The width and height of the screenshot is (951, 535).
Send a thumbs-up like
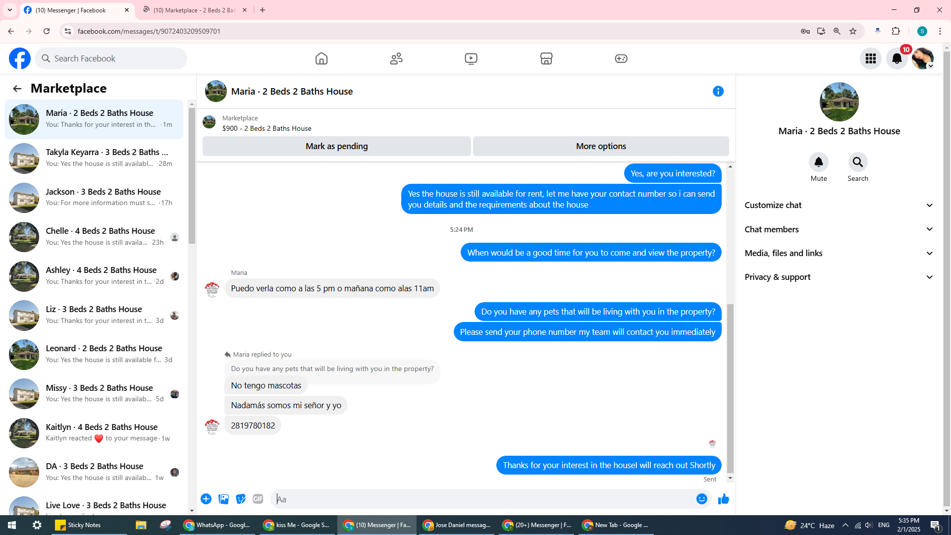click(x=723, y=499)
